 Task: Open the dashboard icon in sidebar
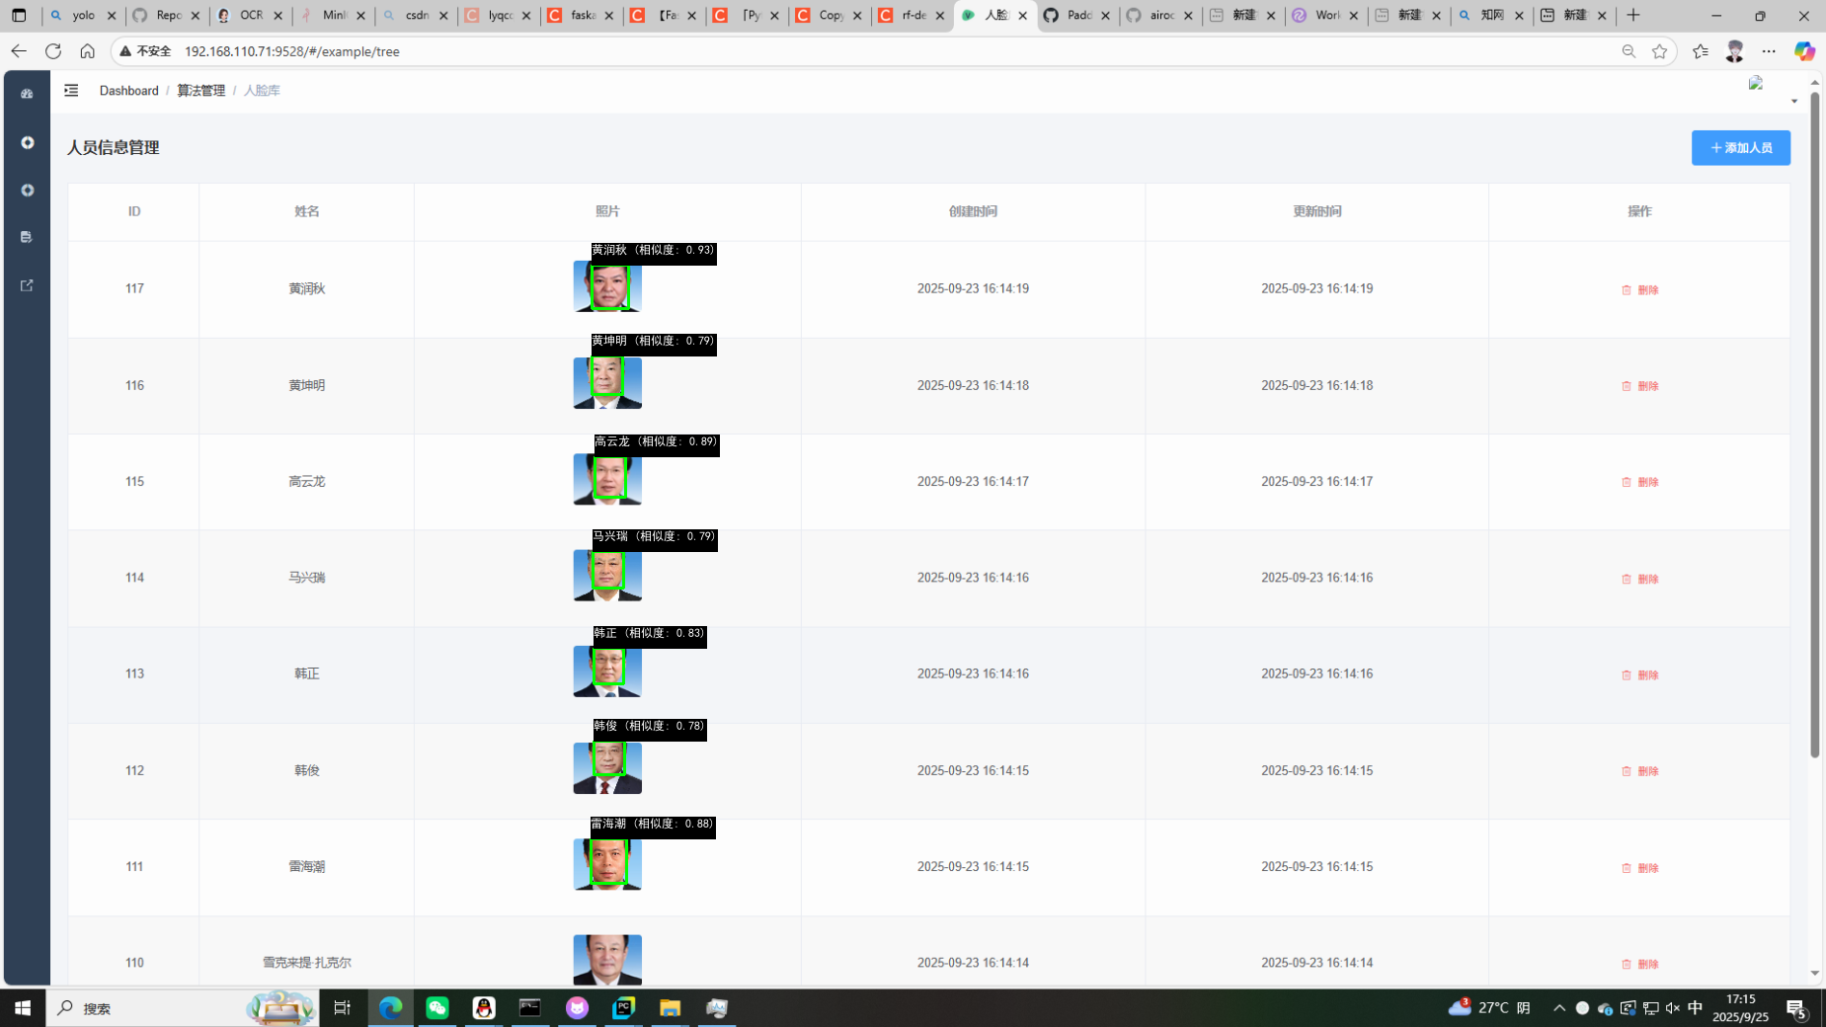(x=27, y=94)
